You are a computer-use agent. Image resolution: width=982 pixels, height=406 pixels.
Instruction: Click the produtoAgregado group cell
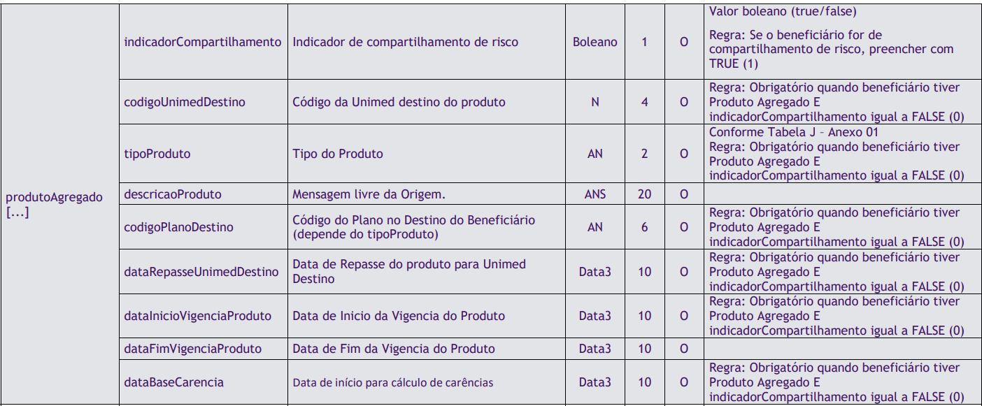(x=54, y=204)
